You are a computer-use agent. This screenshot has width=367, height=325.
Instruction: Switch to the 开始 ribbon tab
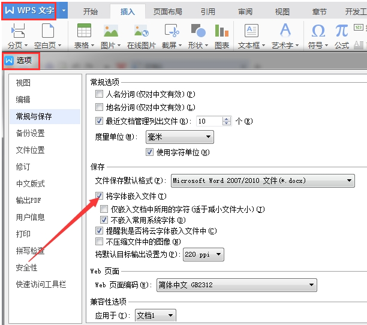pyautogui.click(x=91, y=11)
